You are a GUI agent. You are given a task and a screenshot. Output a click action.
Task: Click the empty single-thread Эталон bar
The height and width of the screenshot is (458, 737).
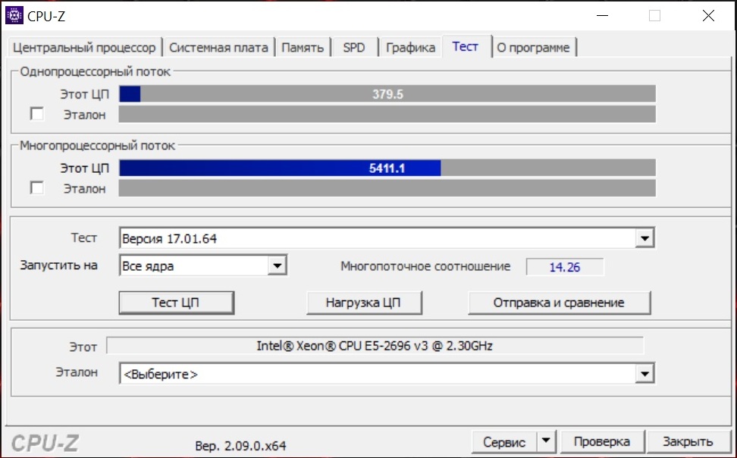(387, 114)
